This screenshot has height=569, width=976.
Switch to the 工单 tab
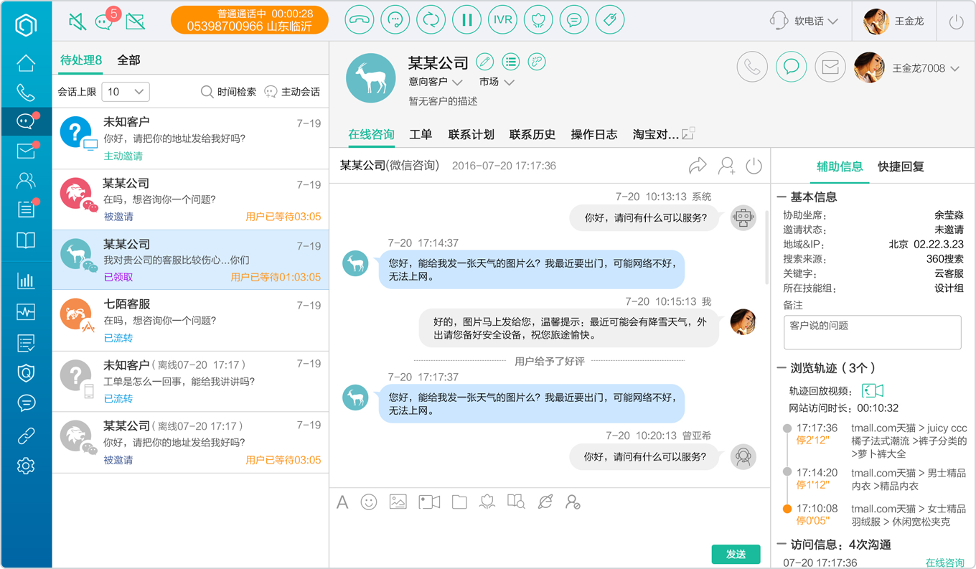coord(421,134)
